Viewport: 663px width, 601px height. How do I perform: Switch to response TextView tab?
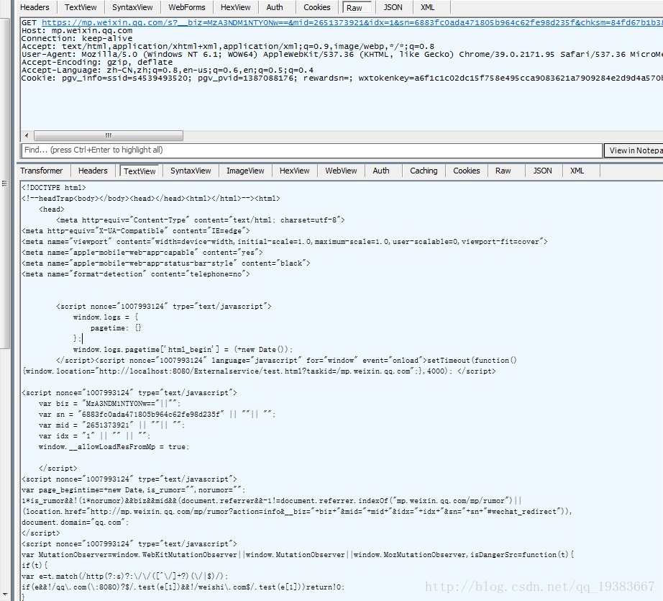click(140, 171)
